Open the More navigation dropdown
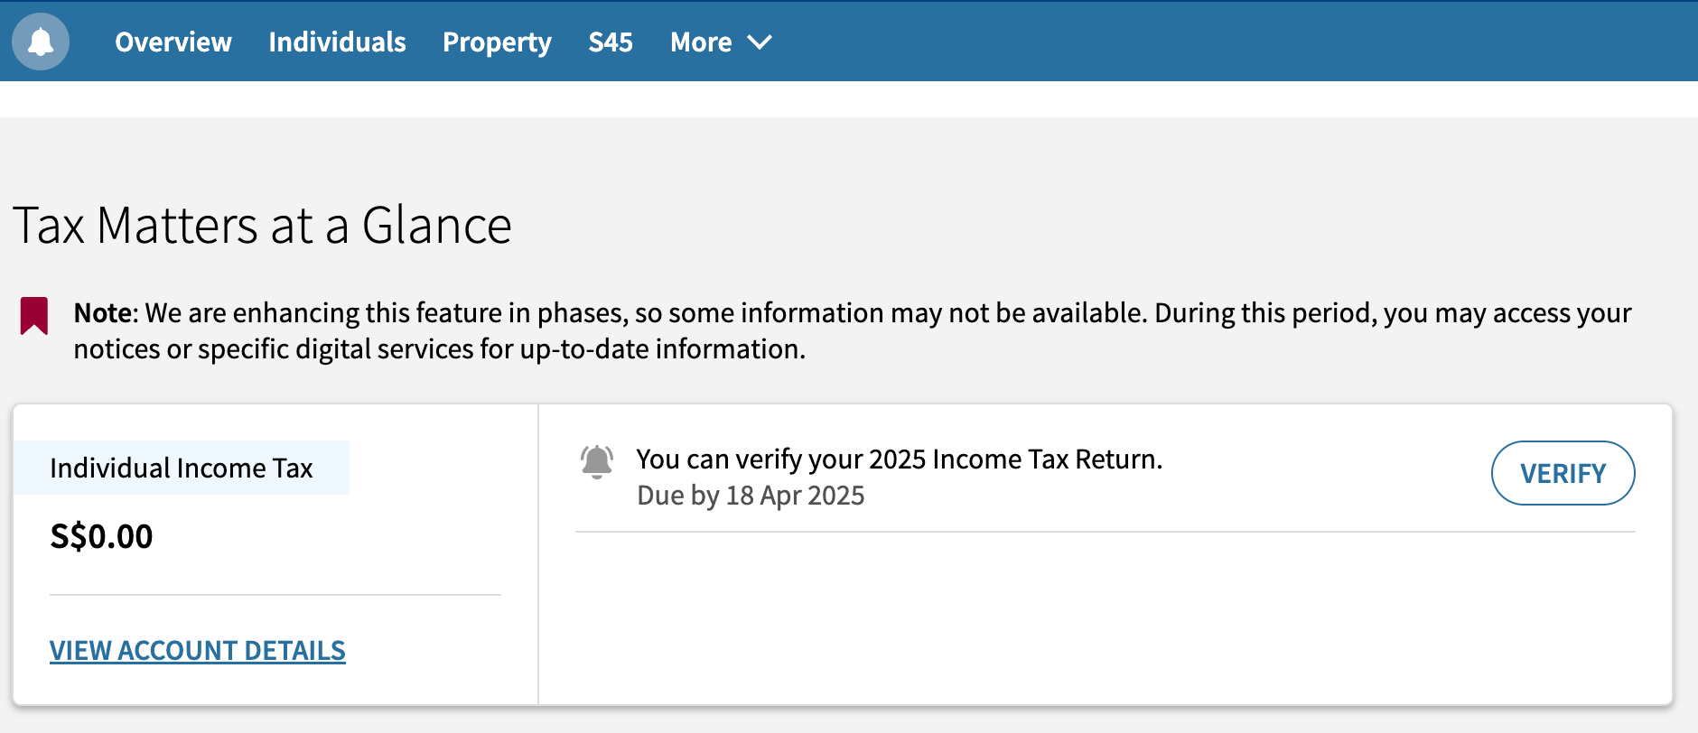The image size is (1698, 733). click(x=701, y=42)
